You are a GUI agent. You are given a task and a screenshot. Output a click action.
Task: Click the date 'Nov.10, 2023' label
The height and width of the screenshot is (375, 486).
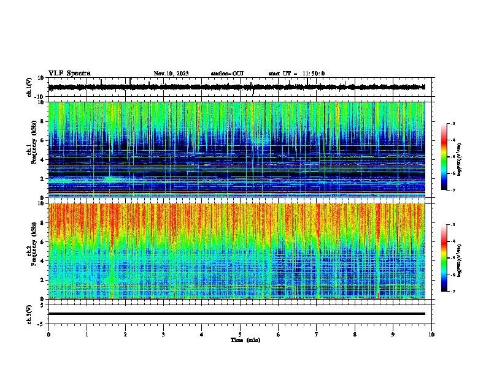[171, 74]
